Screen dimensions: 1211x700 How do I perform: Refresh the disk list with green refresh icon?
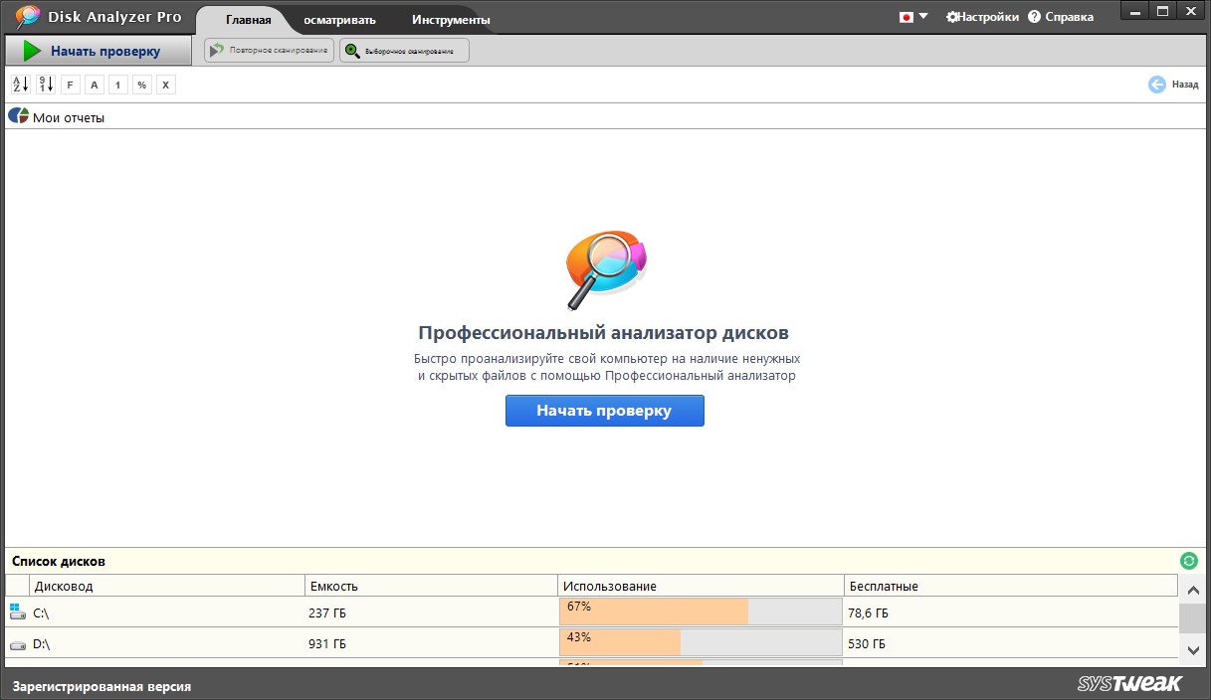click(x=1187, y=561)
